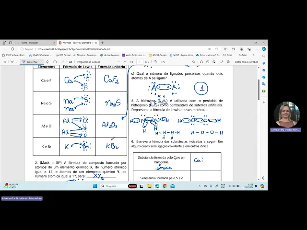Save the PDF with disk icon
This screenshot has height=230, width=307.
(x=208, y=62)
